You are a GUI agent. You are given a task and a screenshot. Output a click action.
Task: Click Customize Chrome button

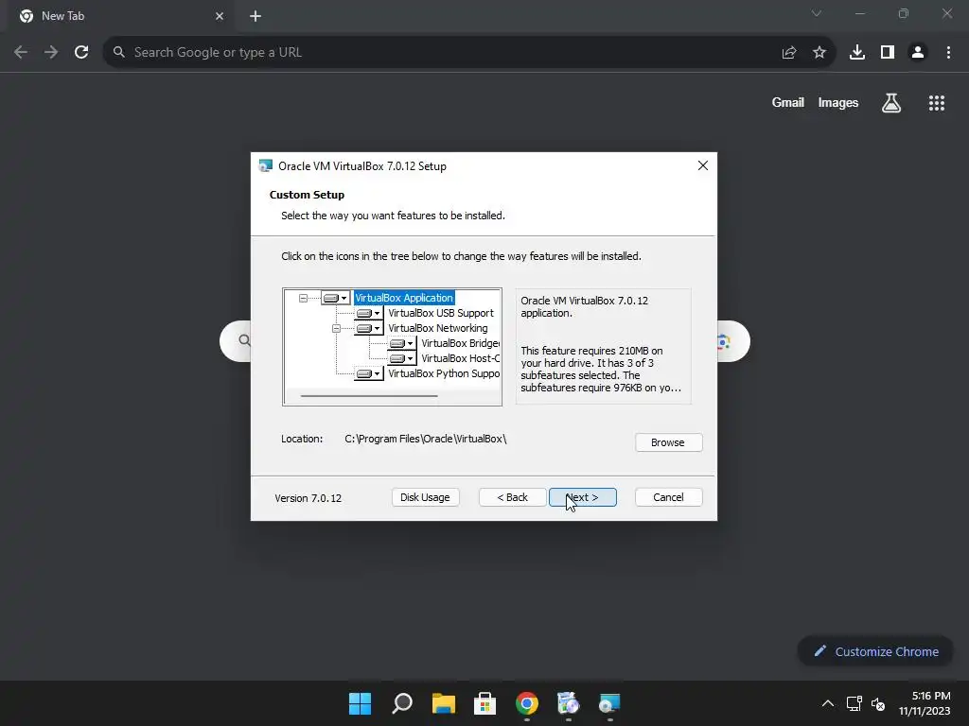coord(875,651)
